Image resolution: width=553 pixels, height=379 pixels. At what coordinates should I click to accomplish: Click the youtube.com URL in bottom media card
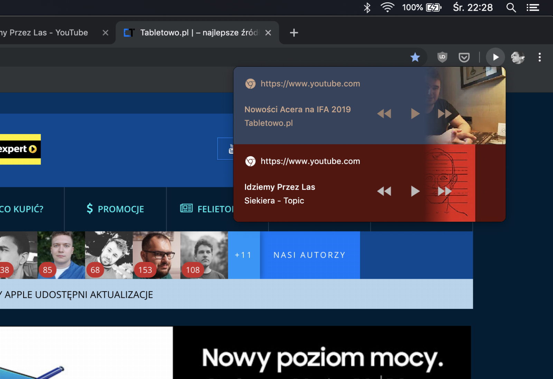pos(310,161)
